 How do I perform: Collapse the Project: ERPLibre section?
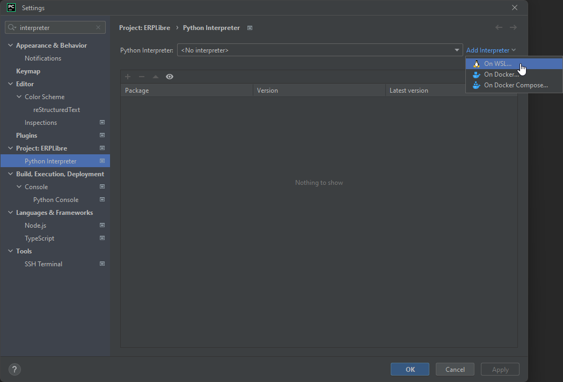click(10, 148)
